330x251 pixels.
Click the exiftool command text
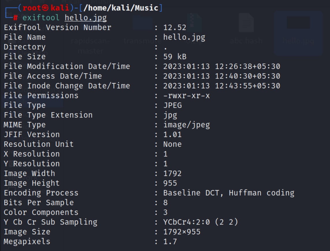41,18
